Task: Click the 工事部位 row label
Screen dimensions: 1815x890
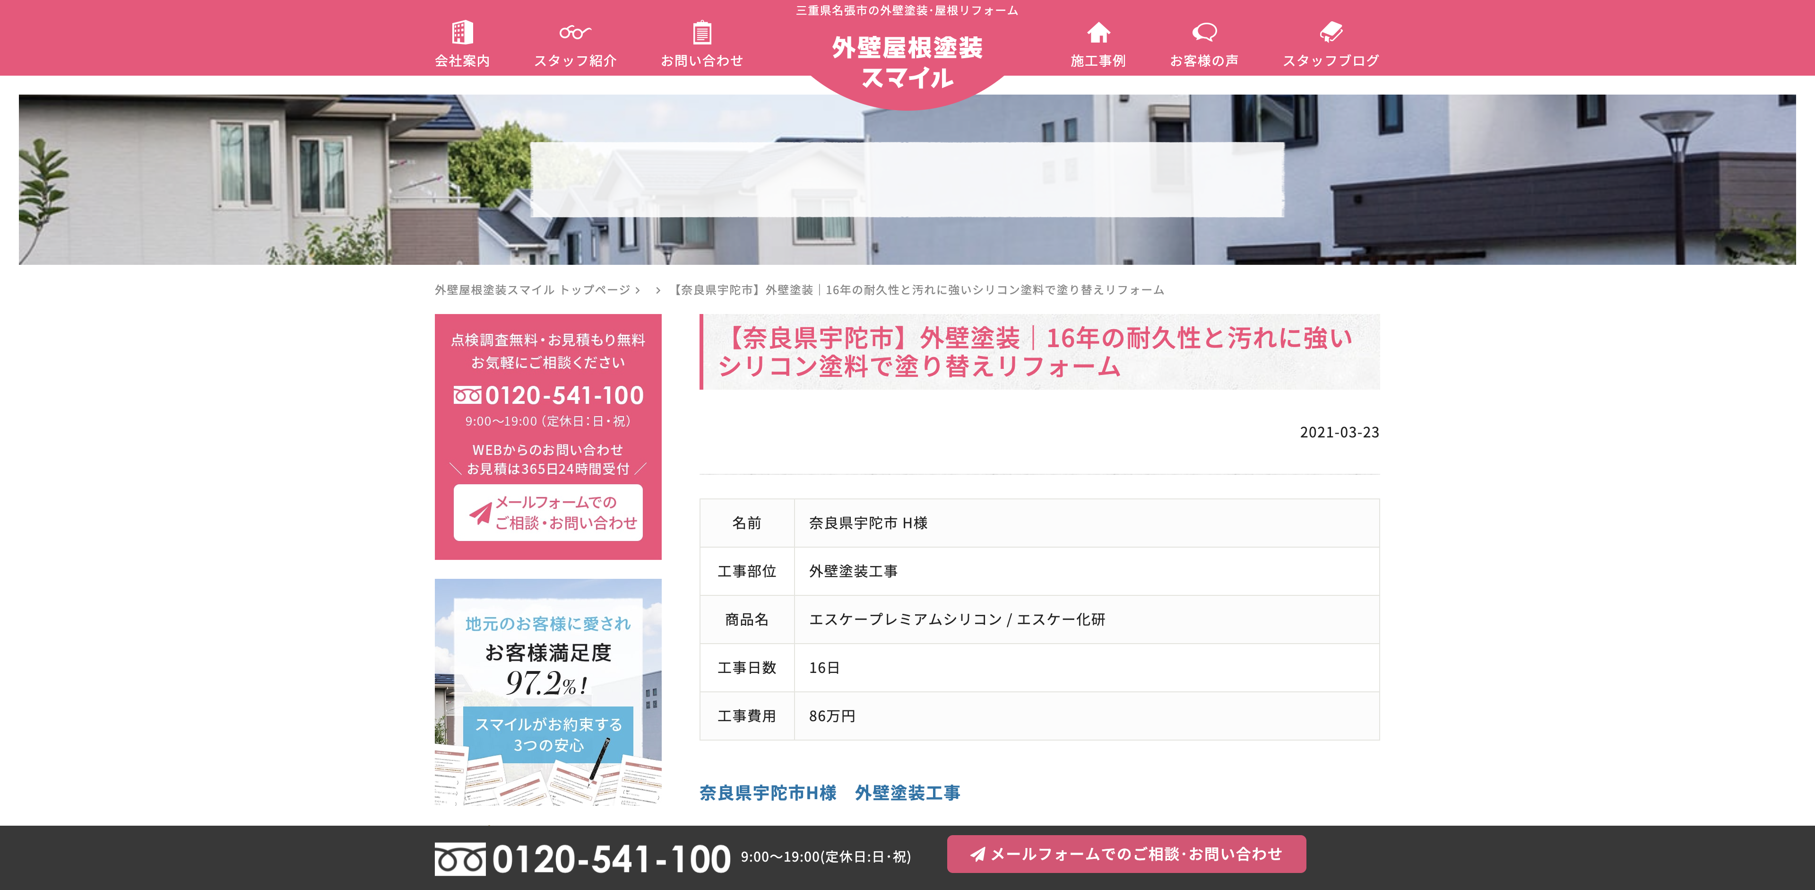Action: point(747,571)
